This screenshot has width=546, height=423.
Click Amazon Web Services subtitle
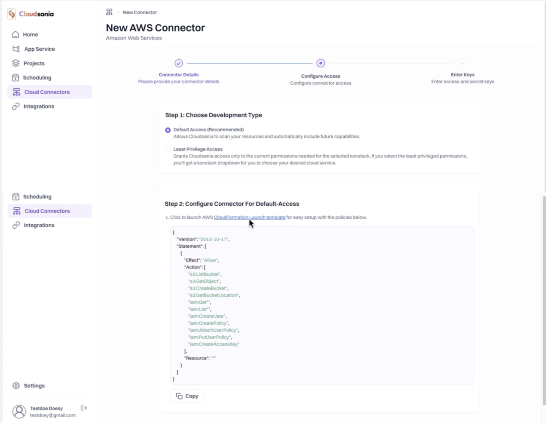click(134, 38)
